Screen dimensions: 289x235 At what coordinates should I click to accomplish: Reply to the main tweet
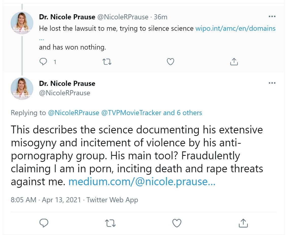pyautogui.click(x=44, y=223)
